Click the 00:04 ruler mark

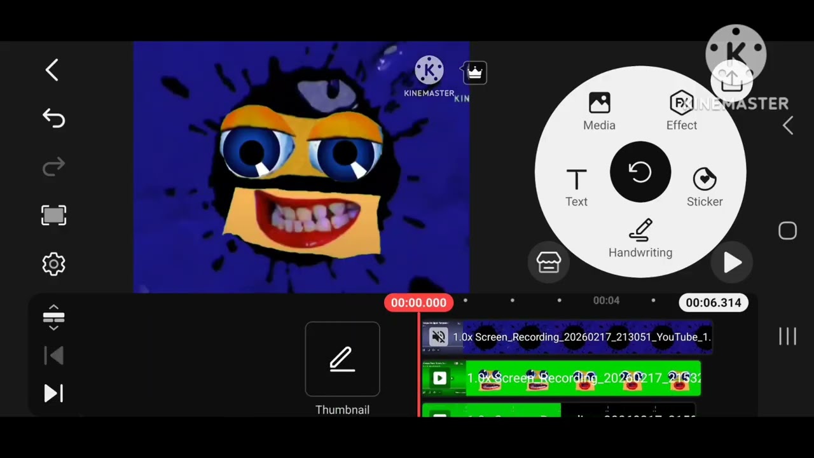(x=606, y=300)
